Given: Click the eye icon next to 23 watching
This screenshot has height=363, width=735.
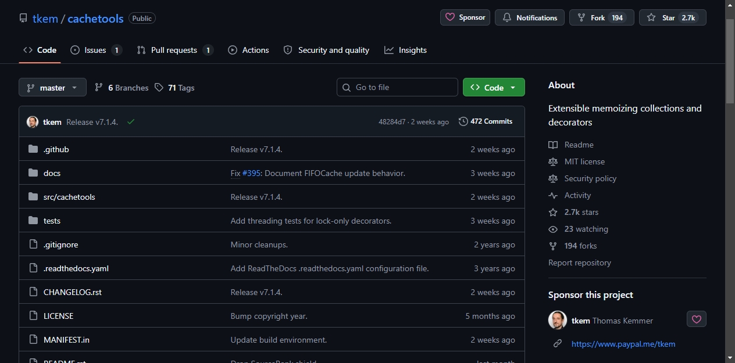Looking at the screenshot, I should pyautogui.click(x=553, y=229).
